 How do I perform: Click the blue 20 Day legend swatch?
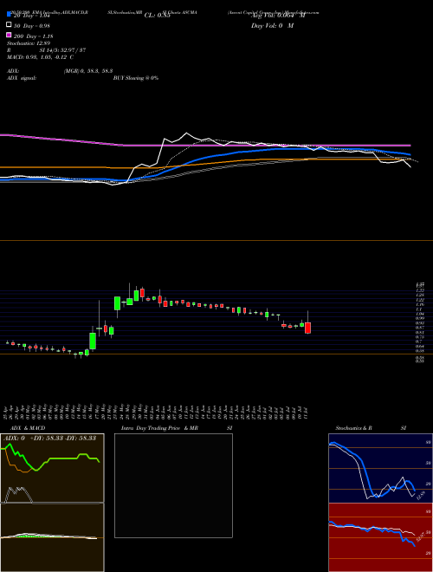point(9,14)
